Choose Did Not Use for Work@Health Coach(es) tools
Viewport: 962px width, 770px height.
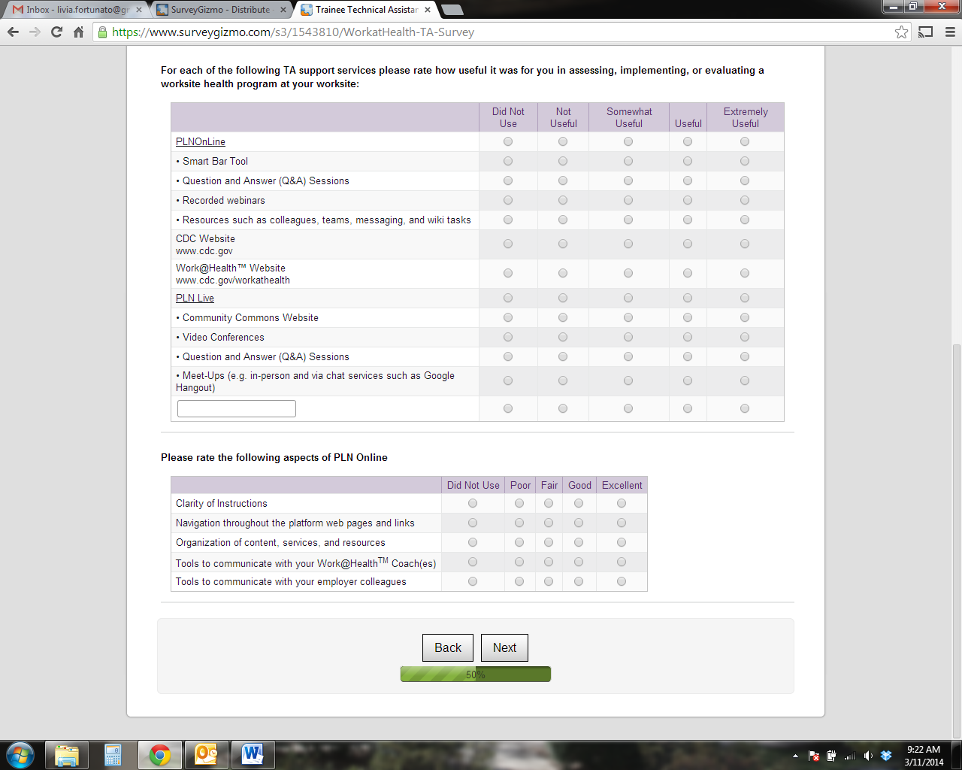[x=473, y=562]
